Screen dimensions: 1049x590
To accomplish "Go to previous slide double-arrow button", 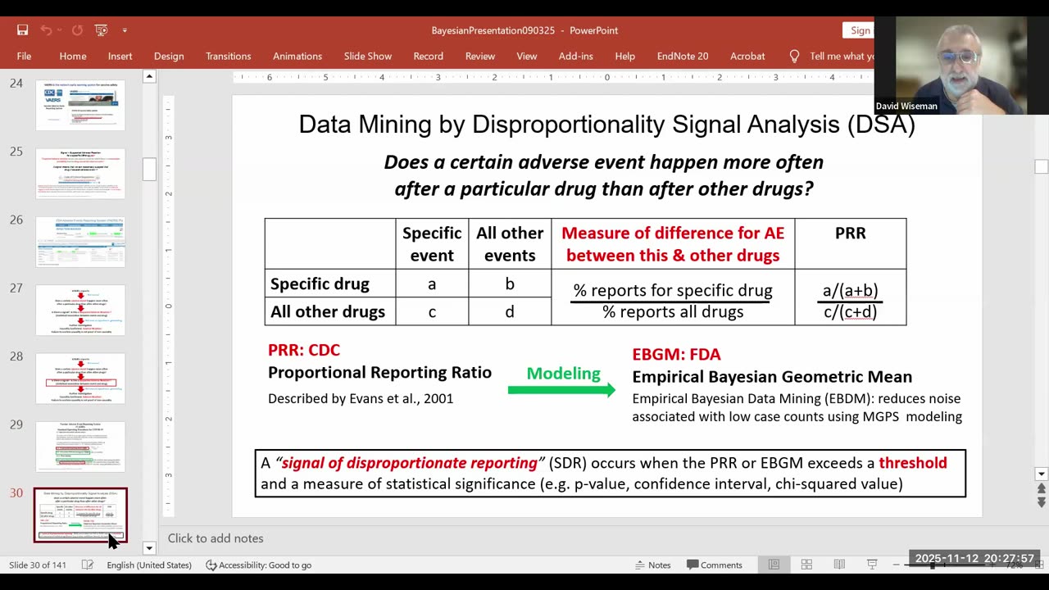I will click(x=1041, y=489).
